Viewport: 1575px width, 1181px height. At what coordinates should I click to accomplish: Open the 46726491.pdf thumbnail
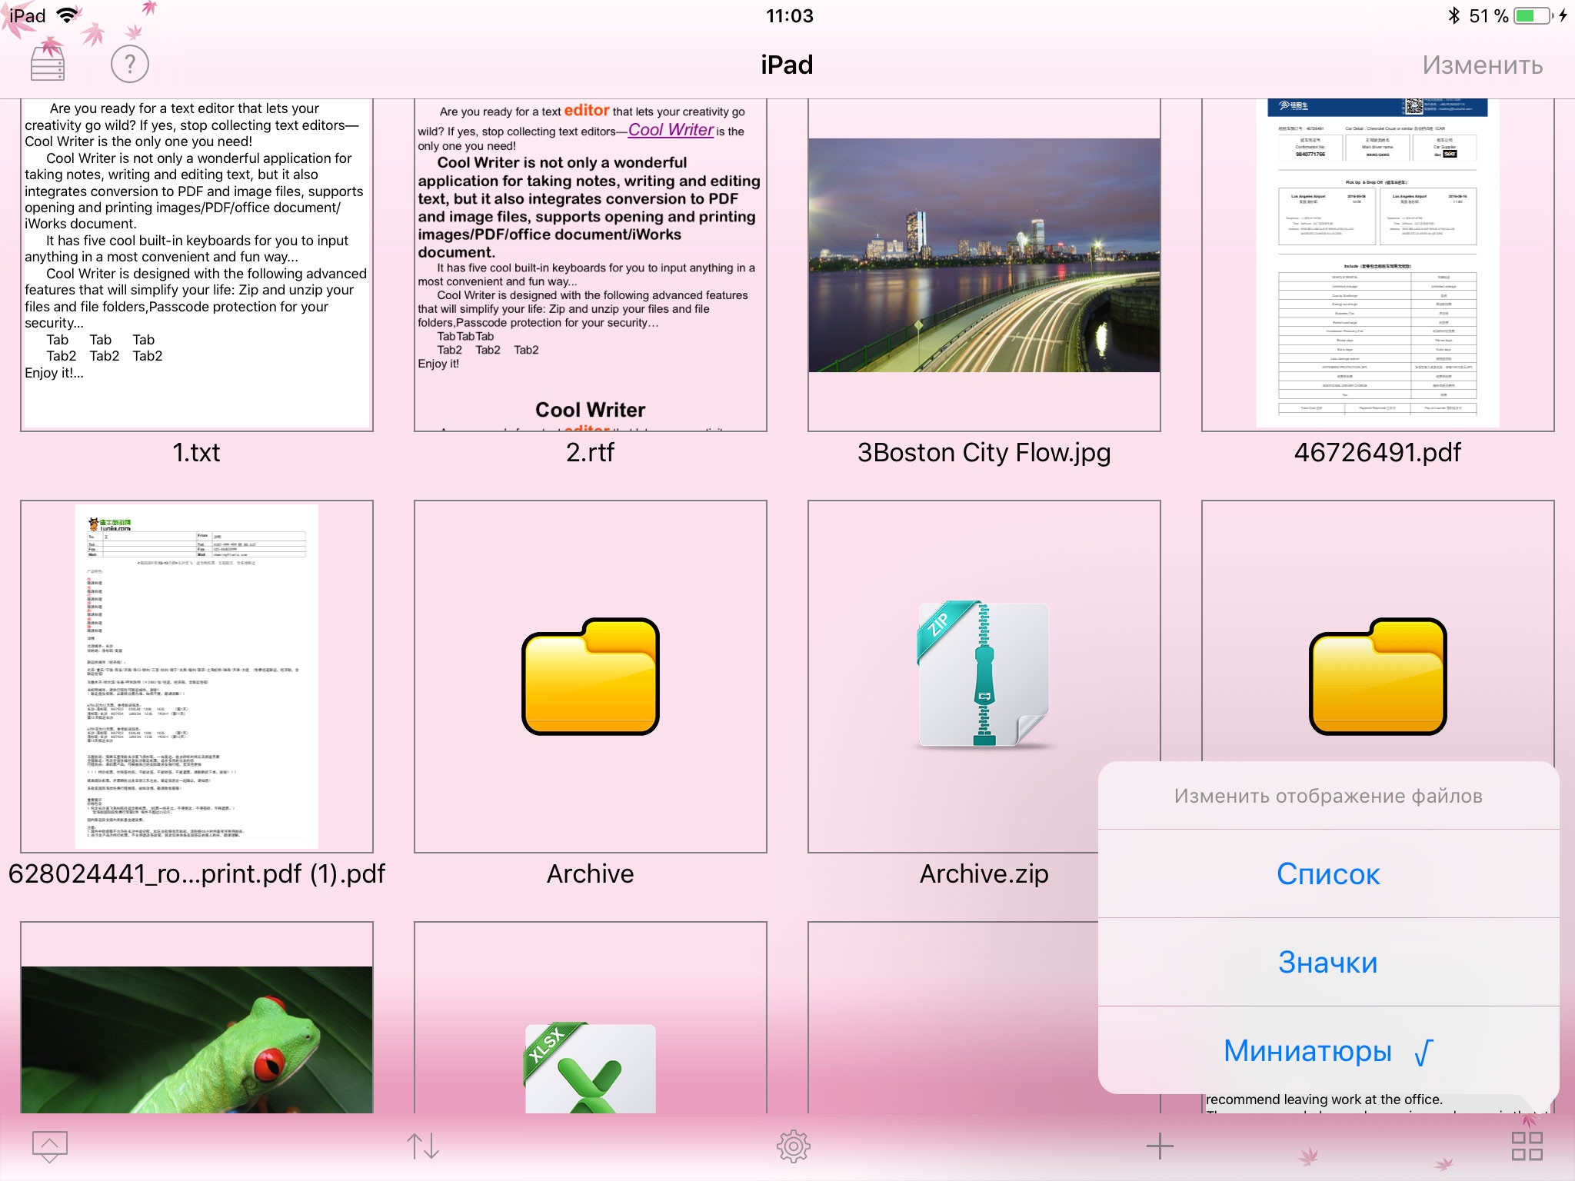1377,265
